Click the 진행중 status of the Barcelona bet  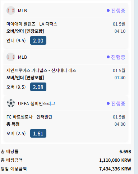pos(118,103)
